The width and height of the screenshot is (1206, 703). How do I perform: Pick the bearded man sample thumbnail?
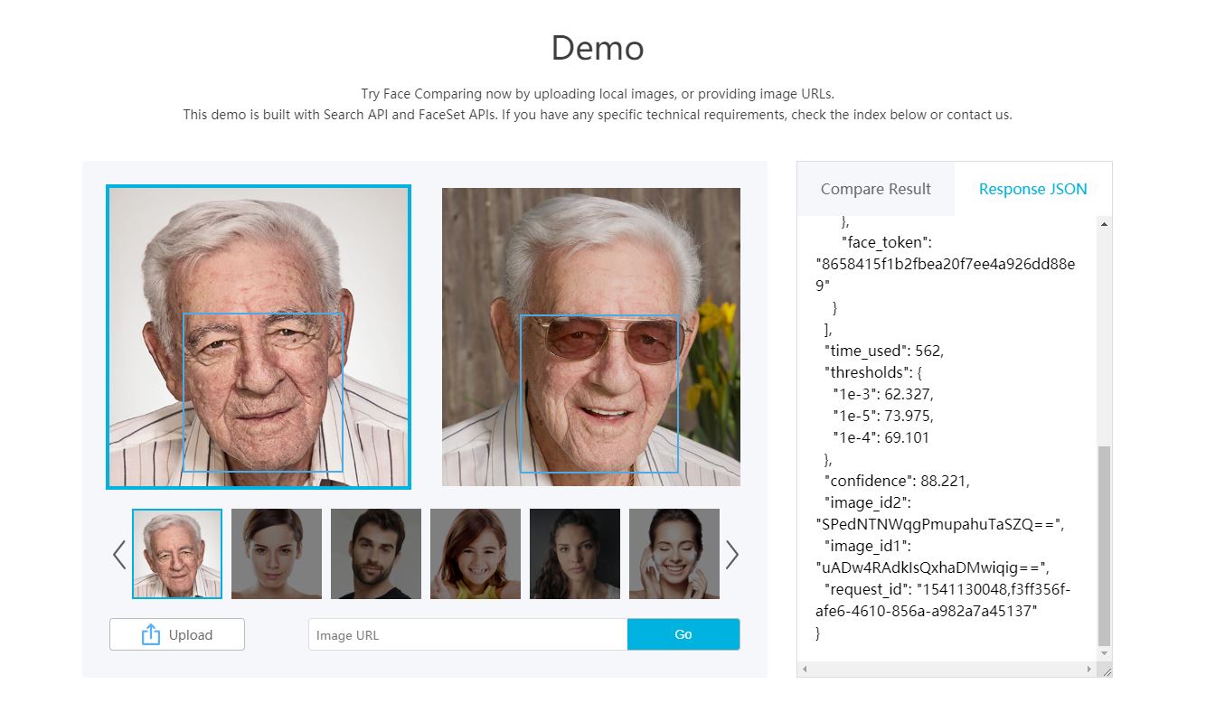coord(376,554)
